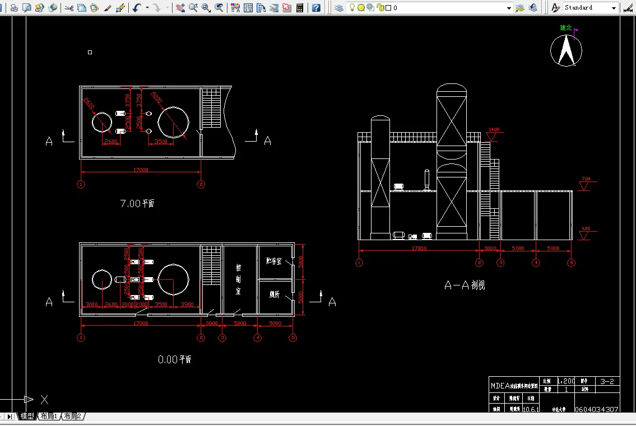Image resolution: width=636 pixels, height=426 pixels.
Task: Toggle freeze/thaw sun for layer 0
Action: point(361,8)
